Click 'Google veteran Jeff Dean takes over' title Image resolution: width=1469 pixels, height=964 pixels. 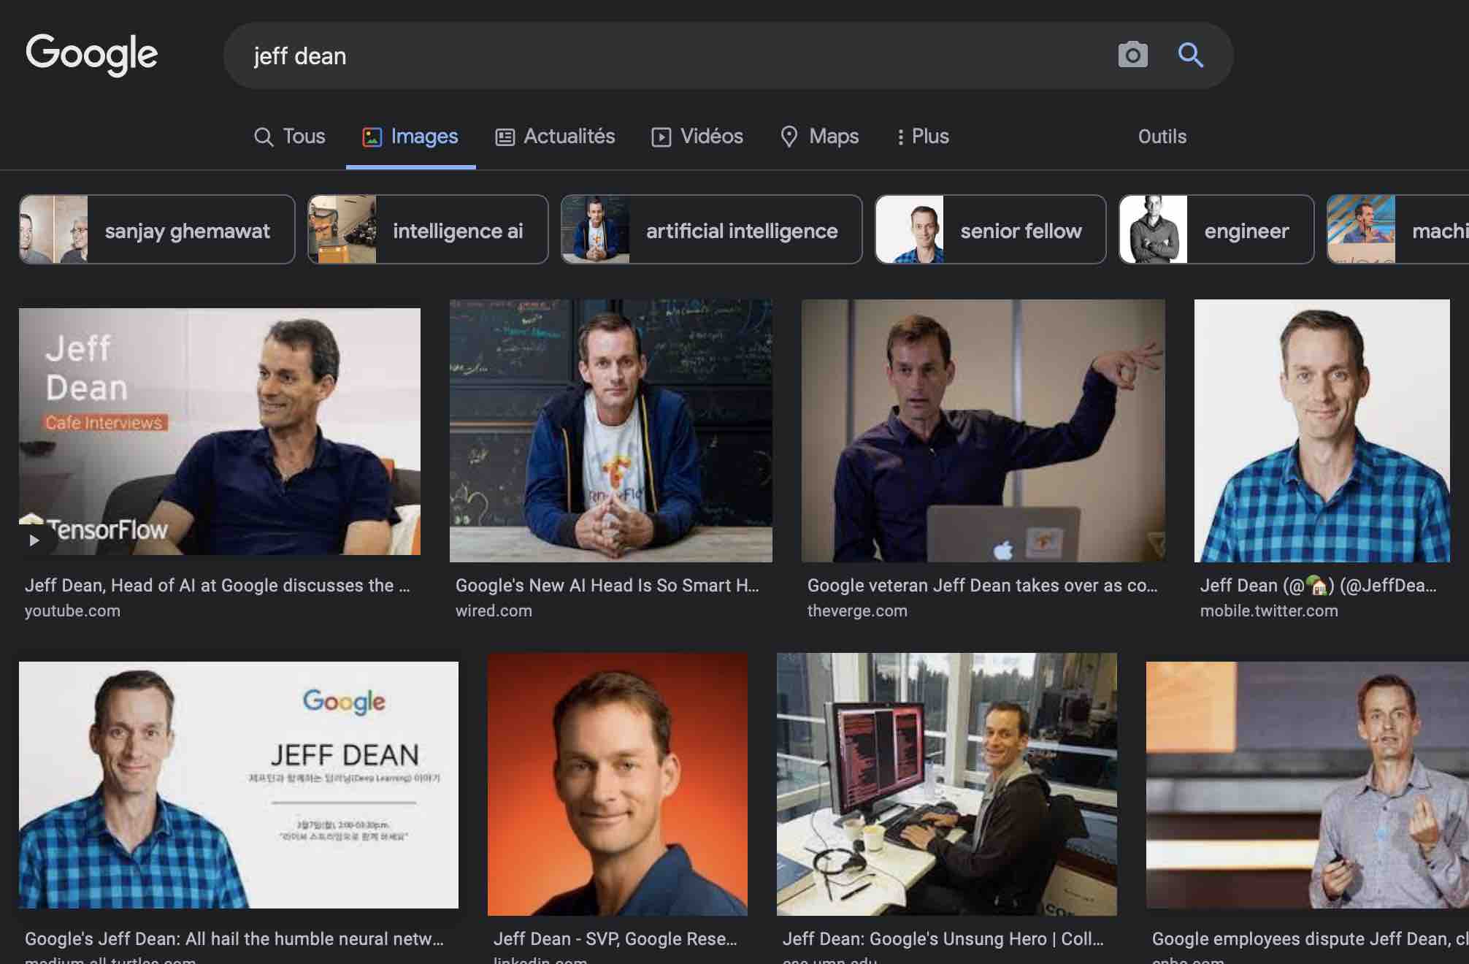click(982, 586)
